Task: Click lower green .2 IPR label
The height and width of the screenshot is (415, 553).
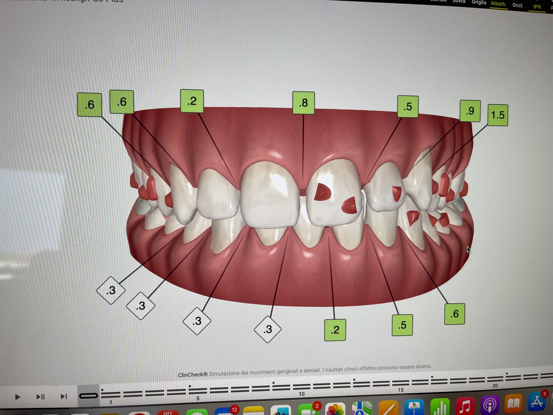Action: point(335,330)
